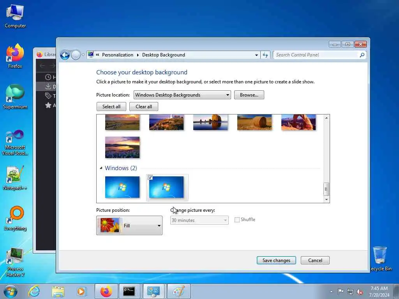The height and width of the screenshot is (299, 399).
Task: Click the Control Panel icon in address bar
Action: [x=91, y=55]
